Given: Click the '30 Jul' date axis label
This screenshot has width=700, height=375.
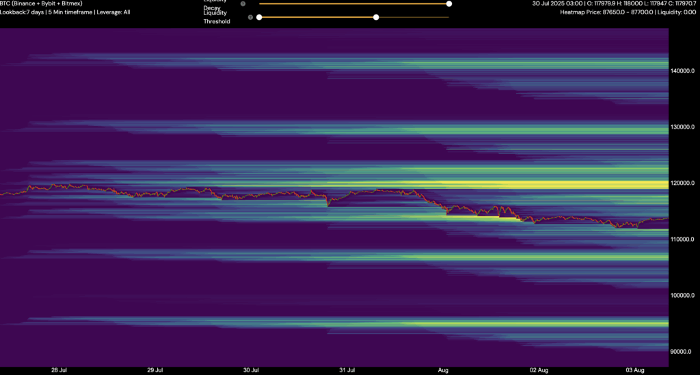Looking at the screenshot, I should click(x=251, y=370).
